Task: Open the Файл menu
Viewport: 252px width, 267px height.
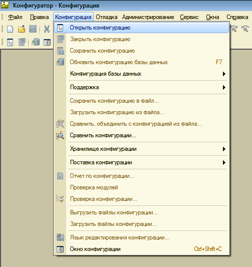Action: (15, 17)
